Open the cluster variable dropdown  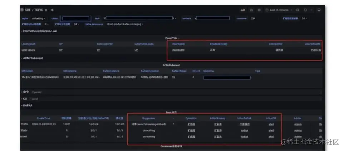76,19
